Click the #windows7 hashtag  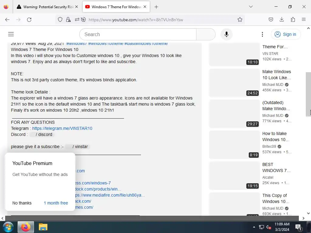pos(77,44)
